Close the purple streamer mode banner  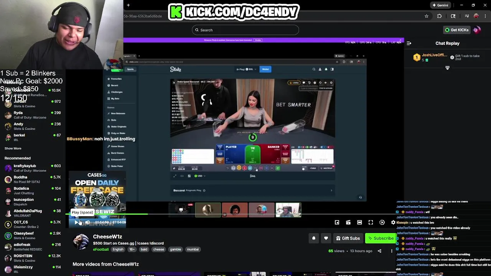pyautogui.click(x=401, y=40)
